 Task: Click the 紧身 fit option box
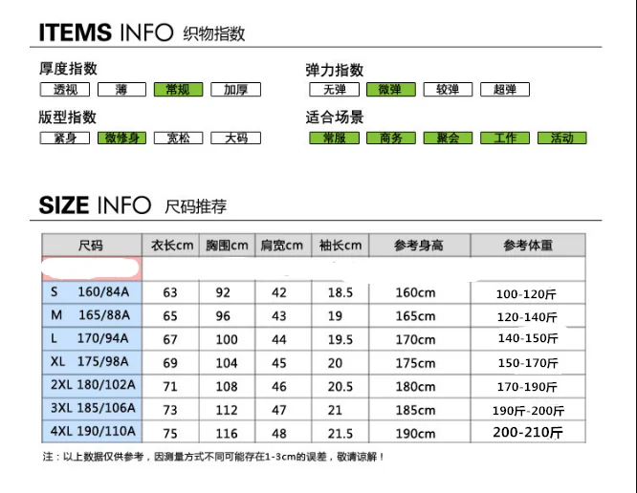pyautogui.click(x=65, y=138)
